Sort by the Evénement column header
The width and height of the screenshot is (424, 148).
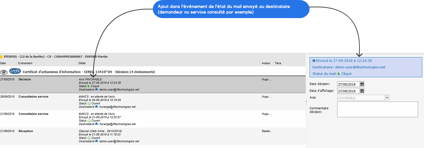(25, 63)
